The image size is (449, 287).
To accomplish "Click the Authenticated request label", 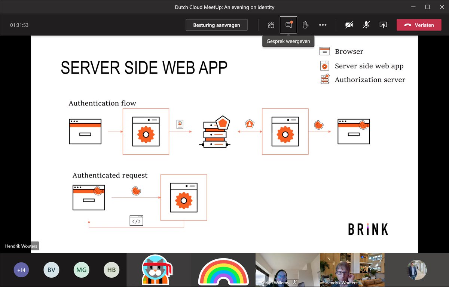I will point(110,175).
